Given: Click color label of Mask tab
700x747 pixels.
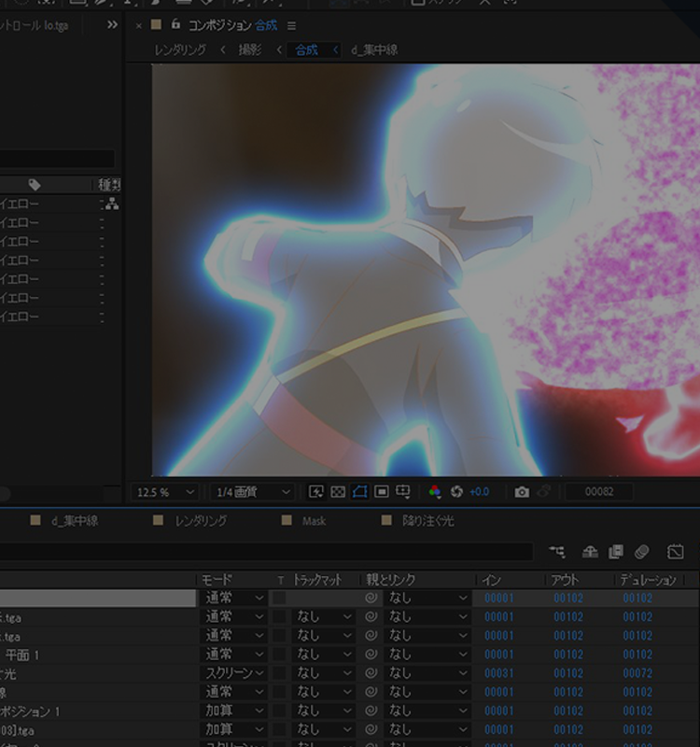Looking at the screenshot, I should (287, 520).
